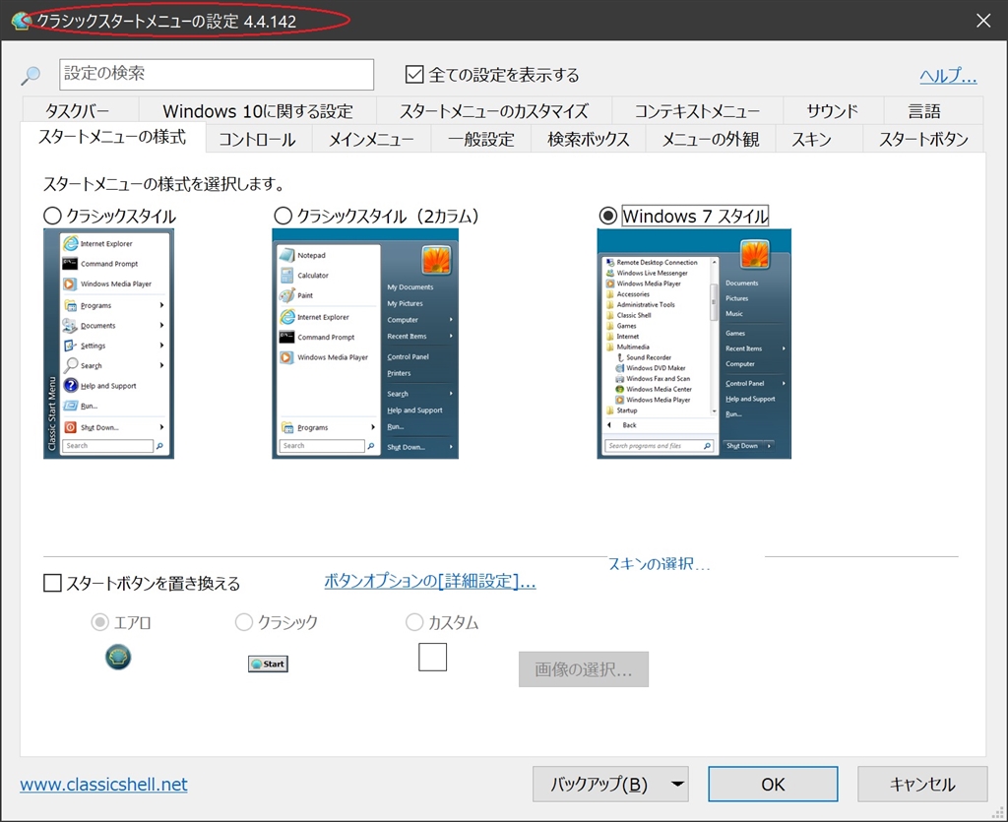
Task: Click the スキンの選択... link
Action: pos(659,564)
